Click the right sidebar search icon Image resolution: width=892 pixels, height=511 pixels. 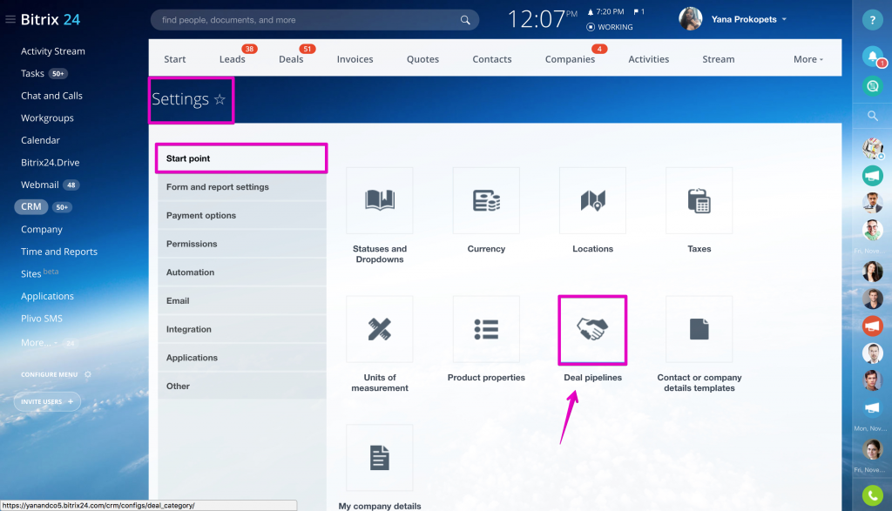point(872,116)
